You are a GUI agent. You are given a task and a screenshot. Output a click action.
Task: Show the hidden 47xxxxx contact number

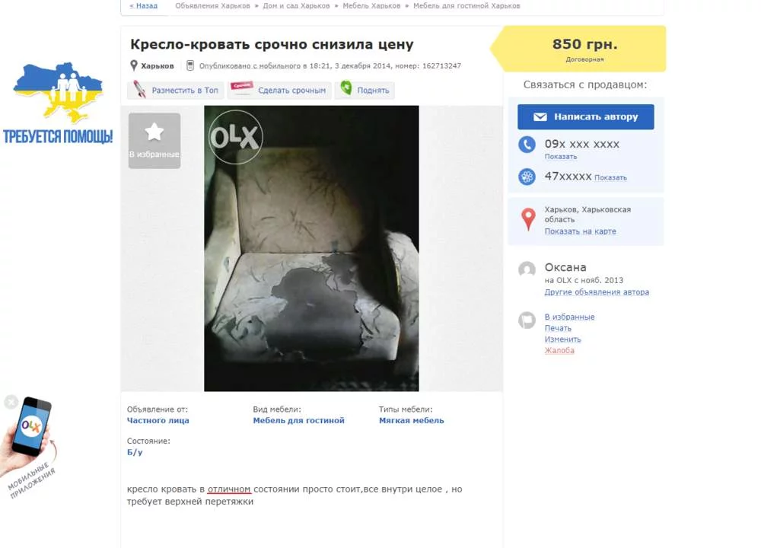pyautogui.click(x=610, y=177)
